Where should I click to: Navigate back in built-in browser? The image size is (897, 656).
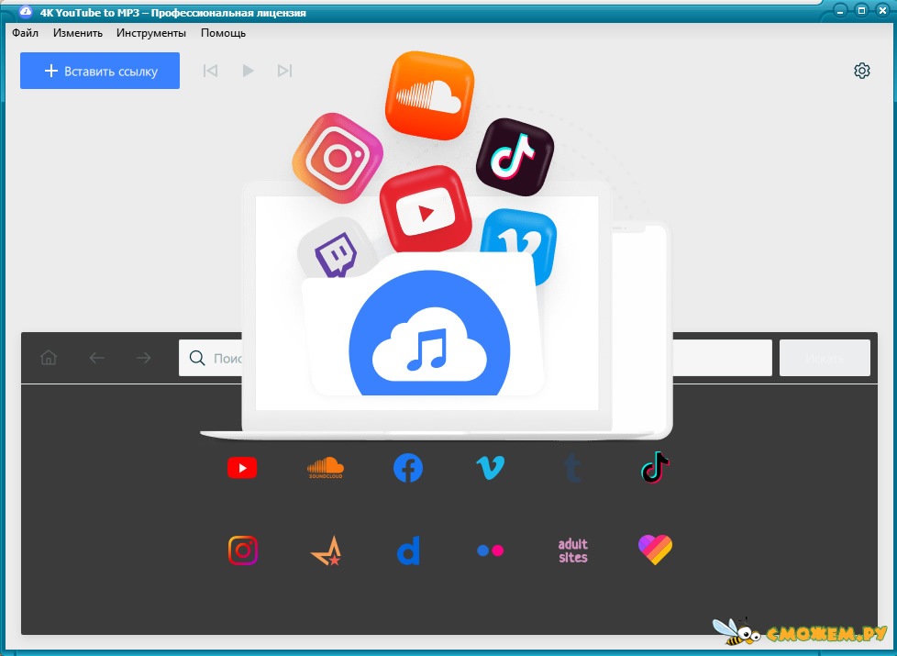(x=96, y=358)
